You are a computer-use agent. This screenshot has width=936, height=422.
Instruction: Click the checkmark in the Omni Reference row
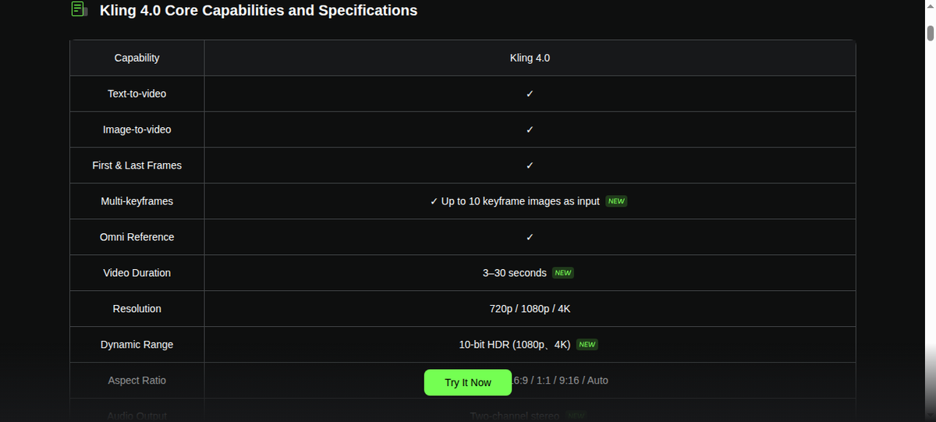click(x=530, y=237)
